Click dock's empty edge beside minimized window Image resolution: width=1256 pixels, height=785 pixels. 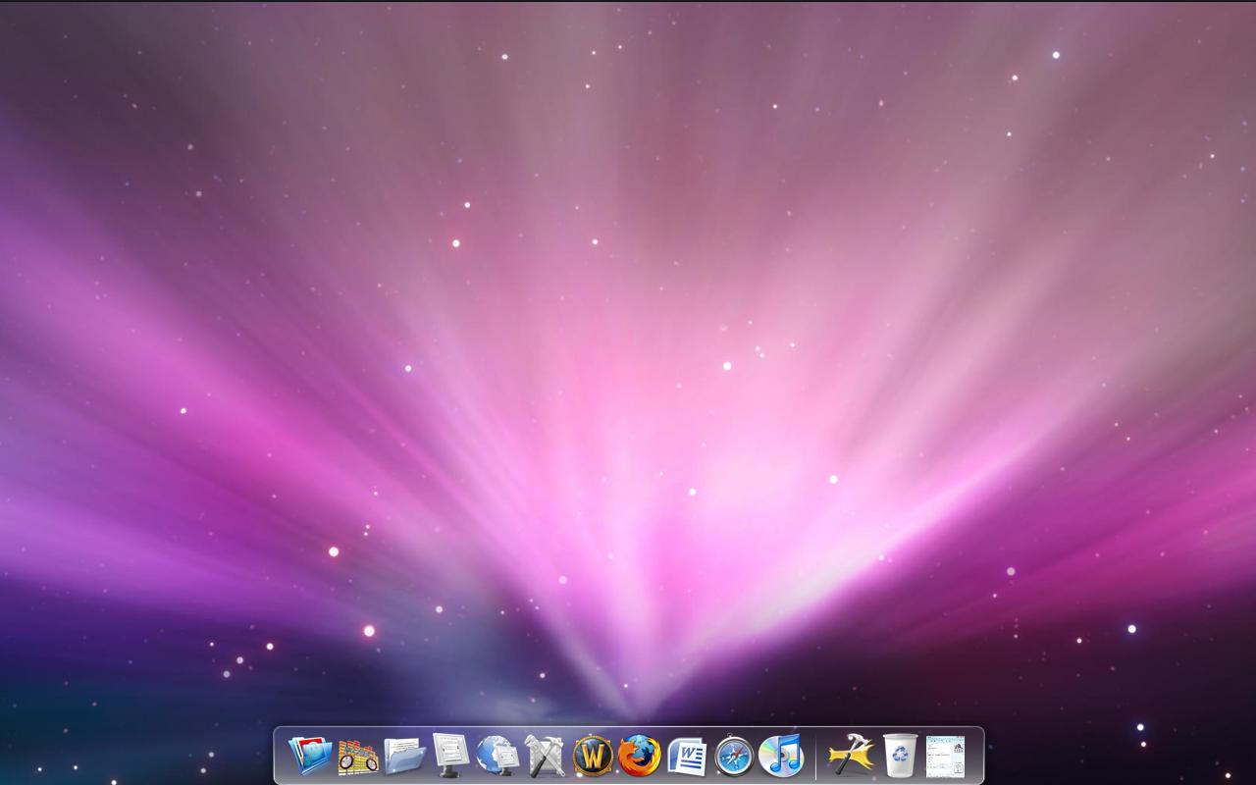[x=974, y=758]
